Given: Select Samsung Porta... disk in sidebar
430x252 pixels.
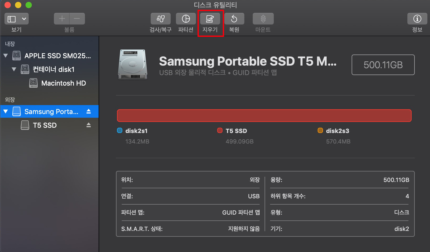Looking at the screenshot, I should 49,111.
